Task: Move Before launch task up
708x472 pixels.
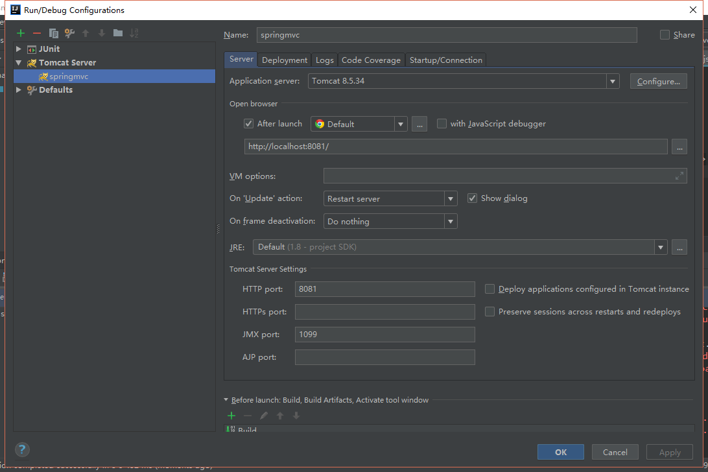Action: (x=280, y=416)
